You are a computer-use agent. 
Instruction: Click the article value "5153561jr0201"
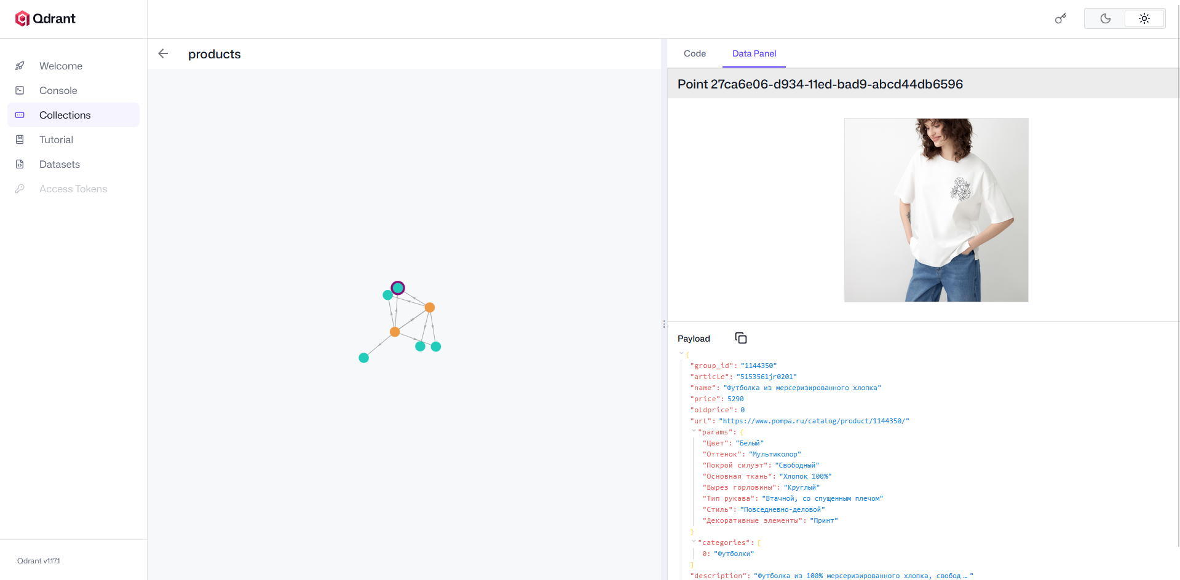(x=766, y=377)
